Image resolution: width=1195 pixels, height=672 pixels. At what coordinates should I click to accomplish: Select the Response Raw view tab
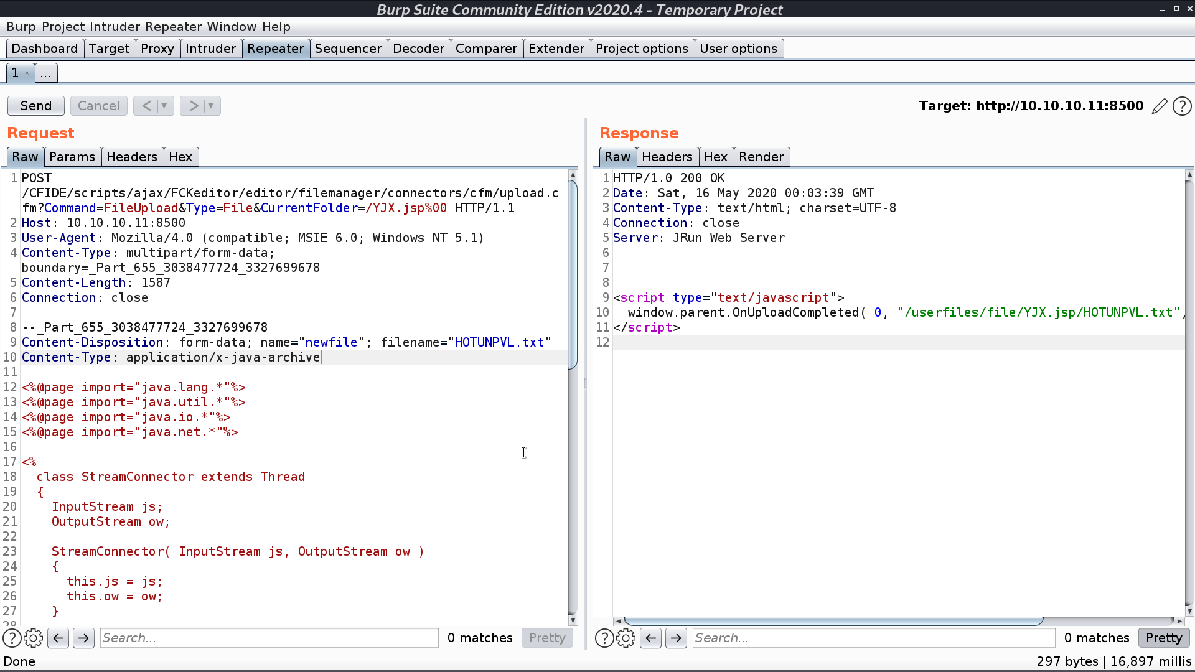tap(618, 157)
